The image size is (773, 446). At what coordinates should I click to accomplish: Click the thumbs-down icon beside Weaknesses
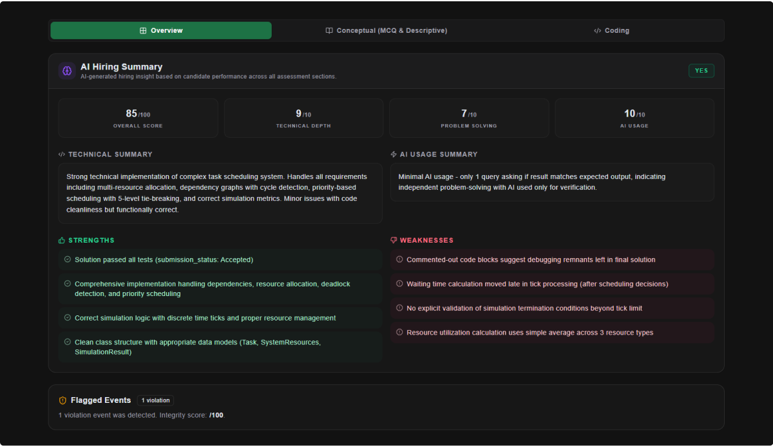394,241
